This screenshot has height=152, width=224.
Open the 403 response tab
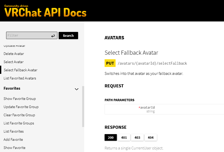click(137, 137)
